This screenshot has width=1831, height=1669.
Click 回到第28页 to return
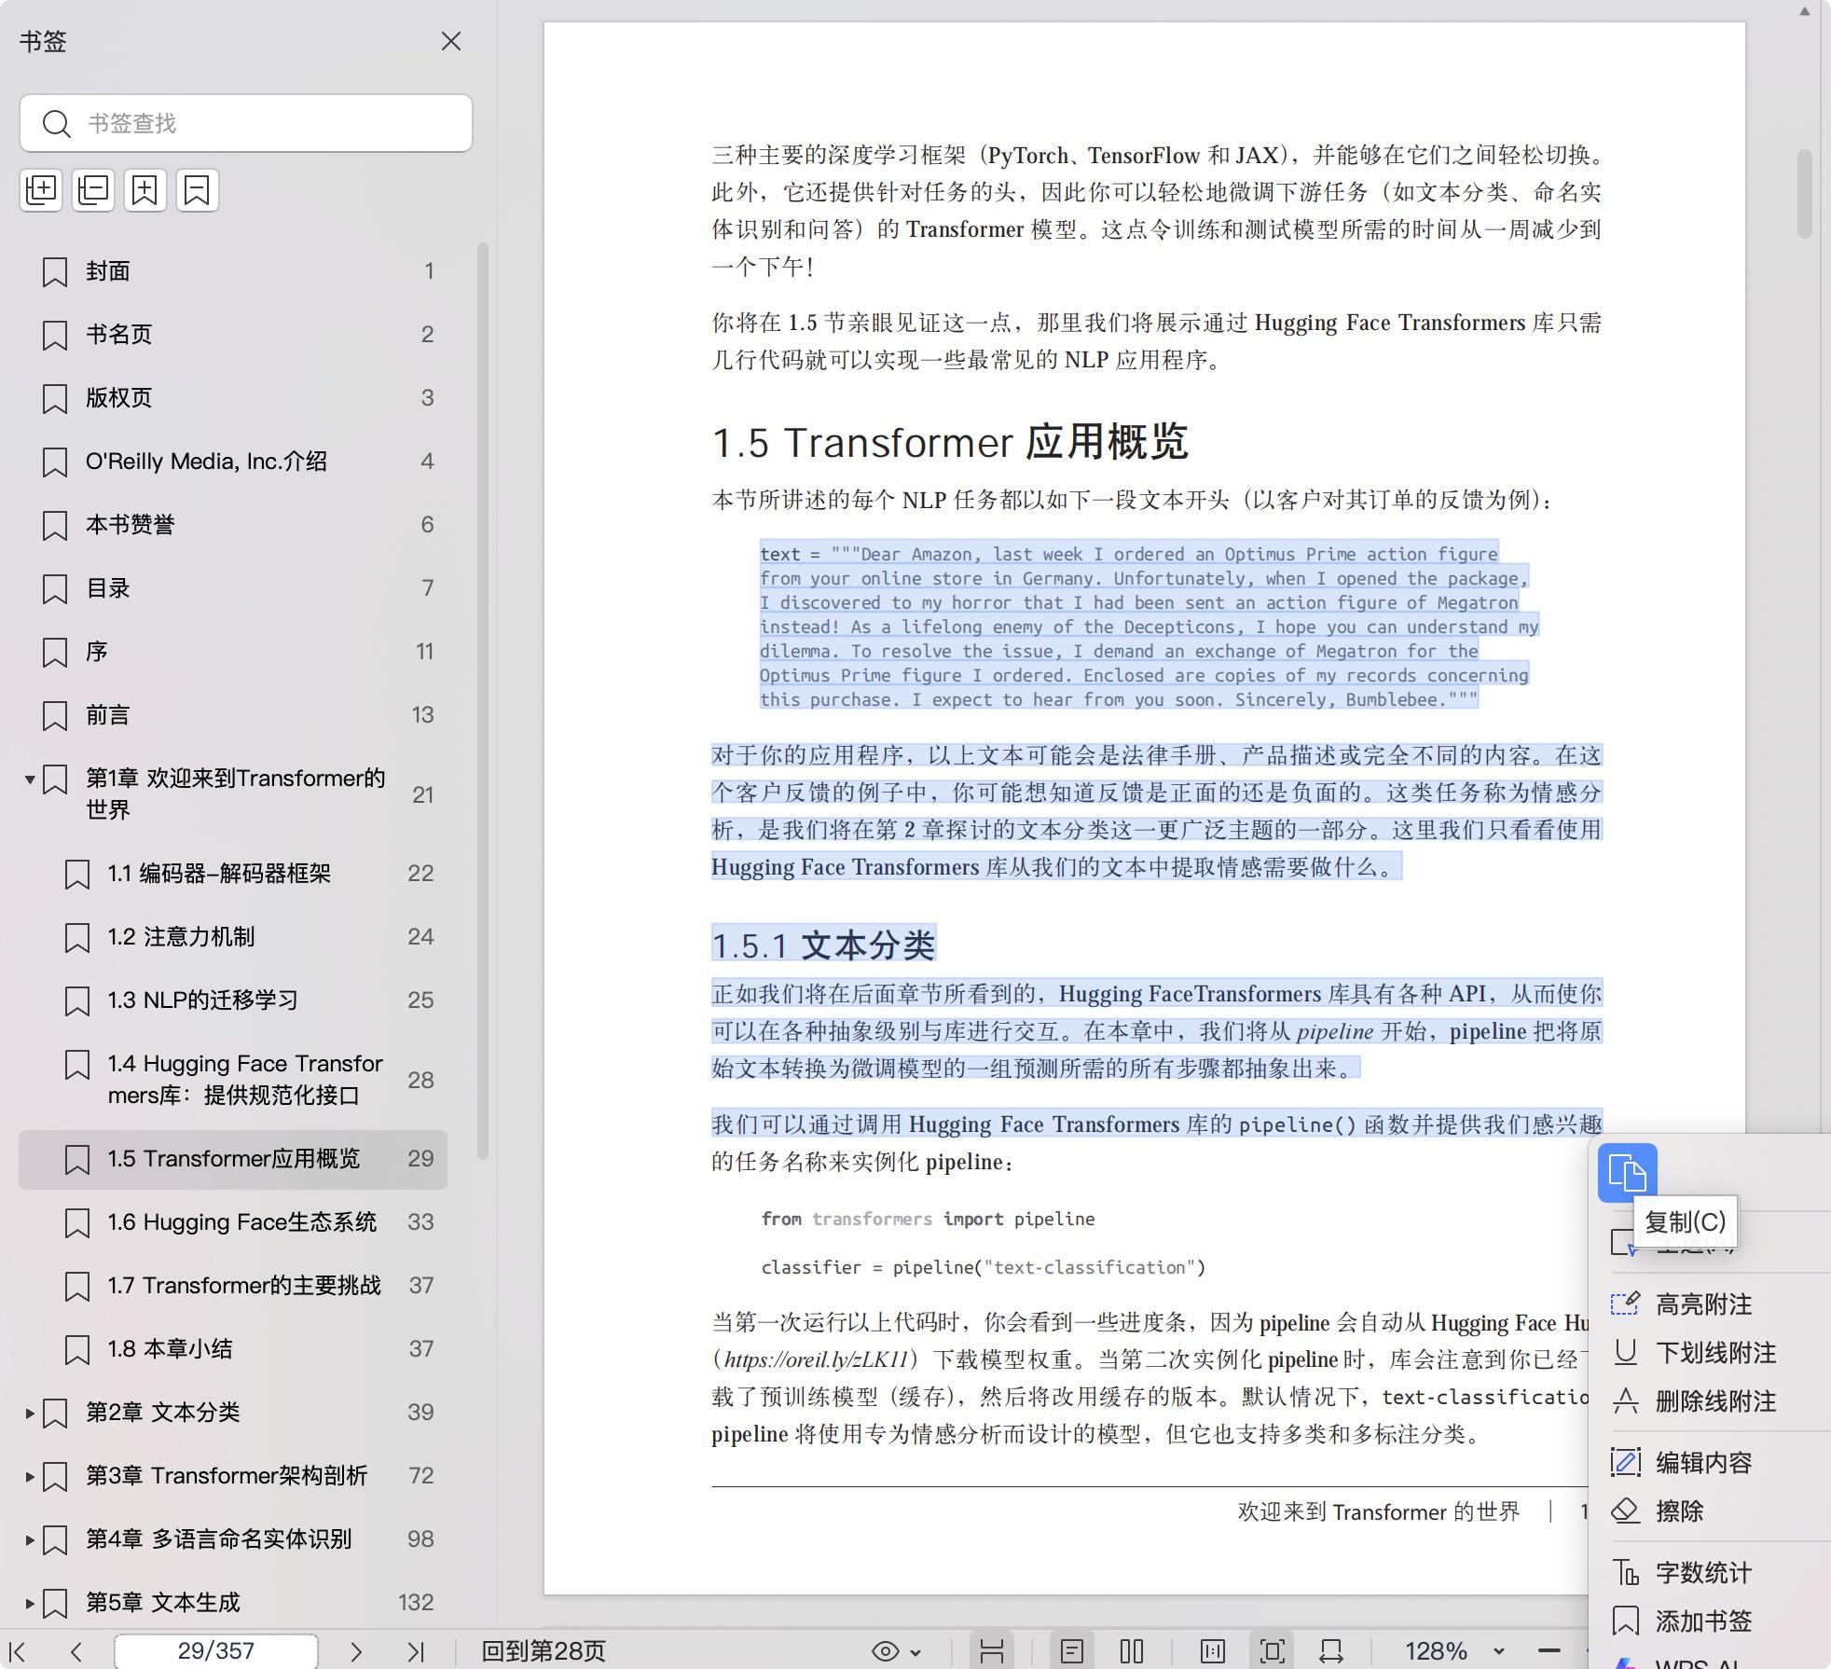(x=544, y=1651)
